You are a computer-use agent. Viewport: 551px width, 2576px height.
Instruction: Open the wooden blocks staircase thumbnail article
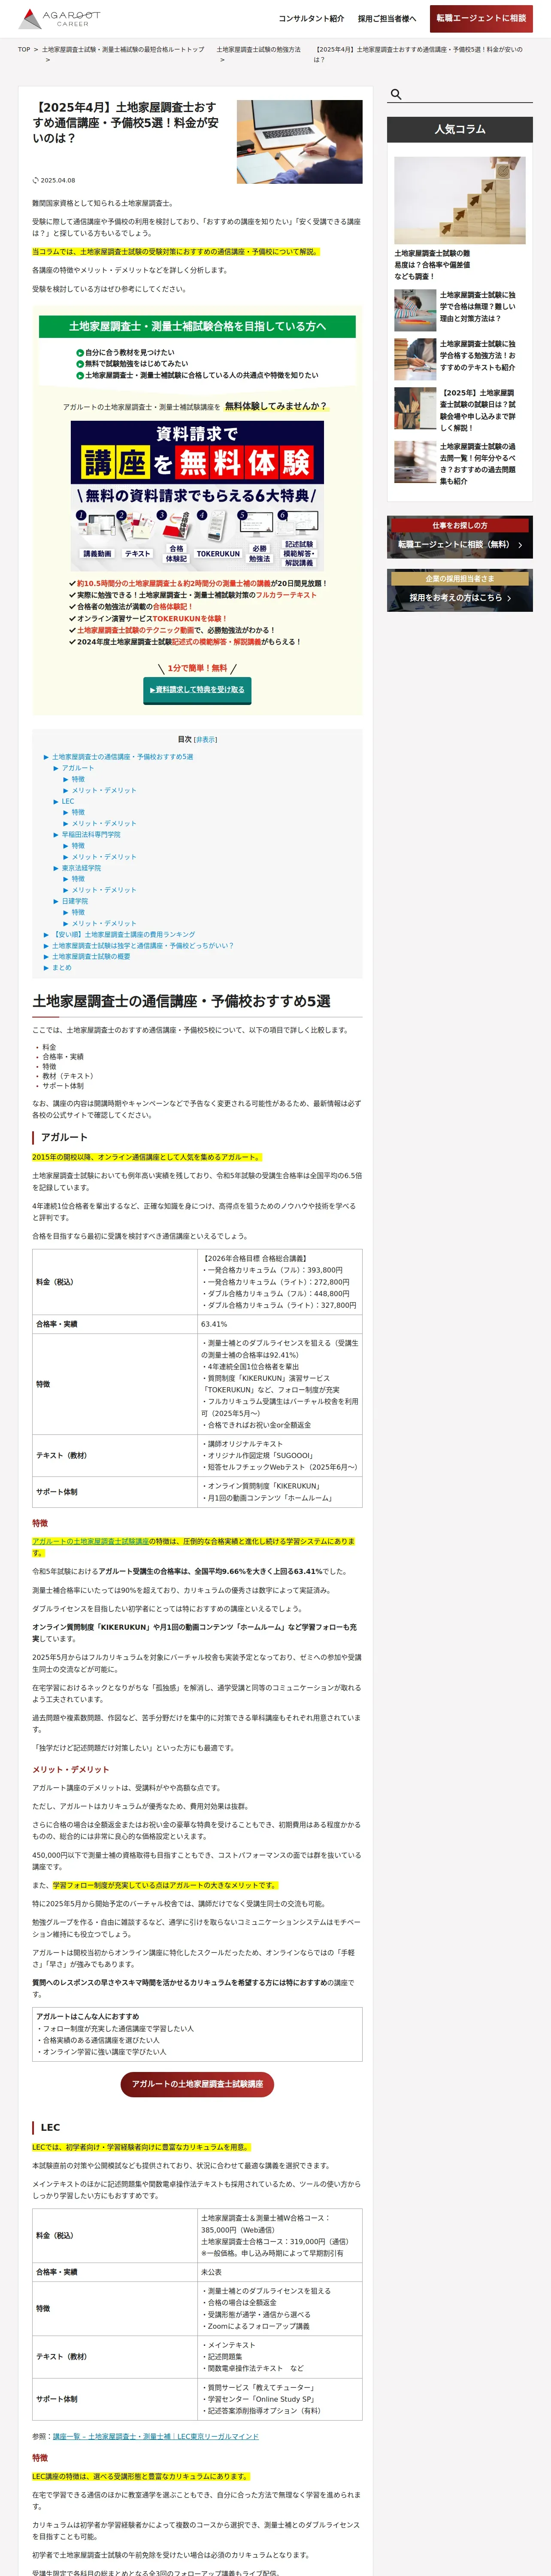click(x=460, y=200)
